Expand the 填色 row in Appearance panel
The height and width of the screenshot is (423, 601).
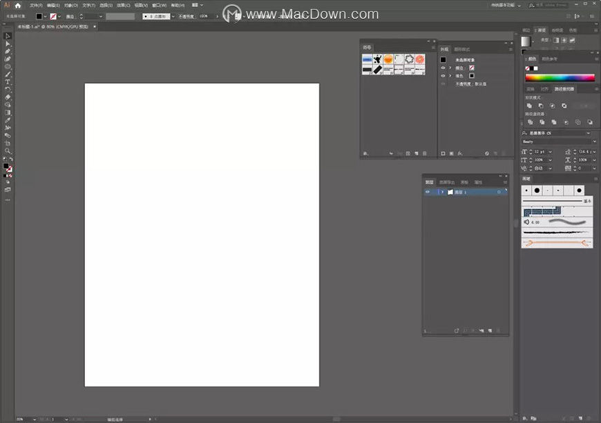point(450,76)
